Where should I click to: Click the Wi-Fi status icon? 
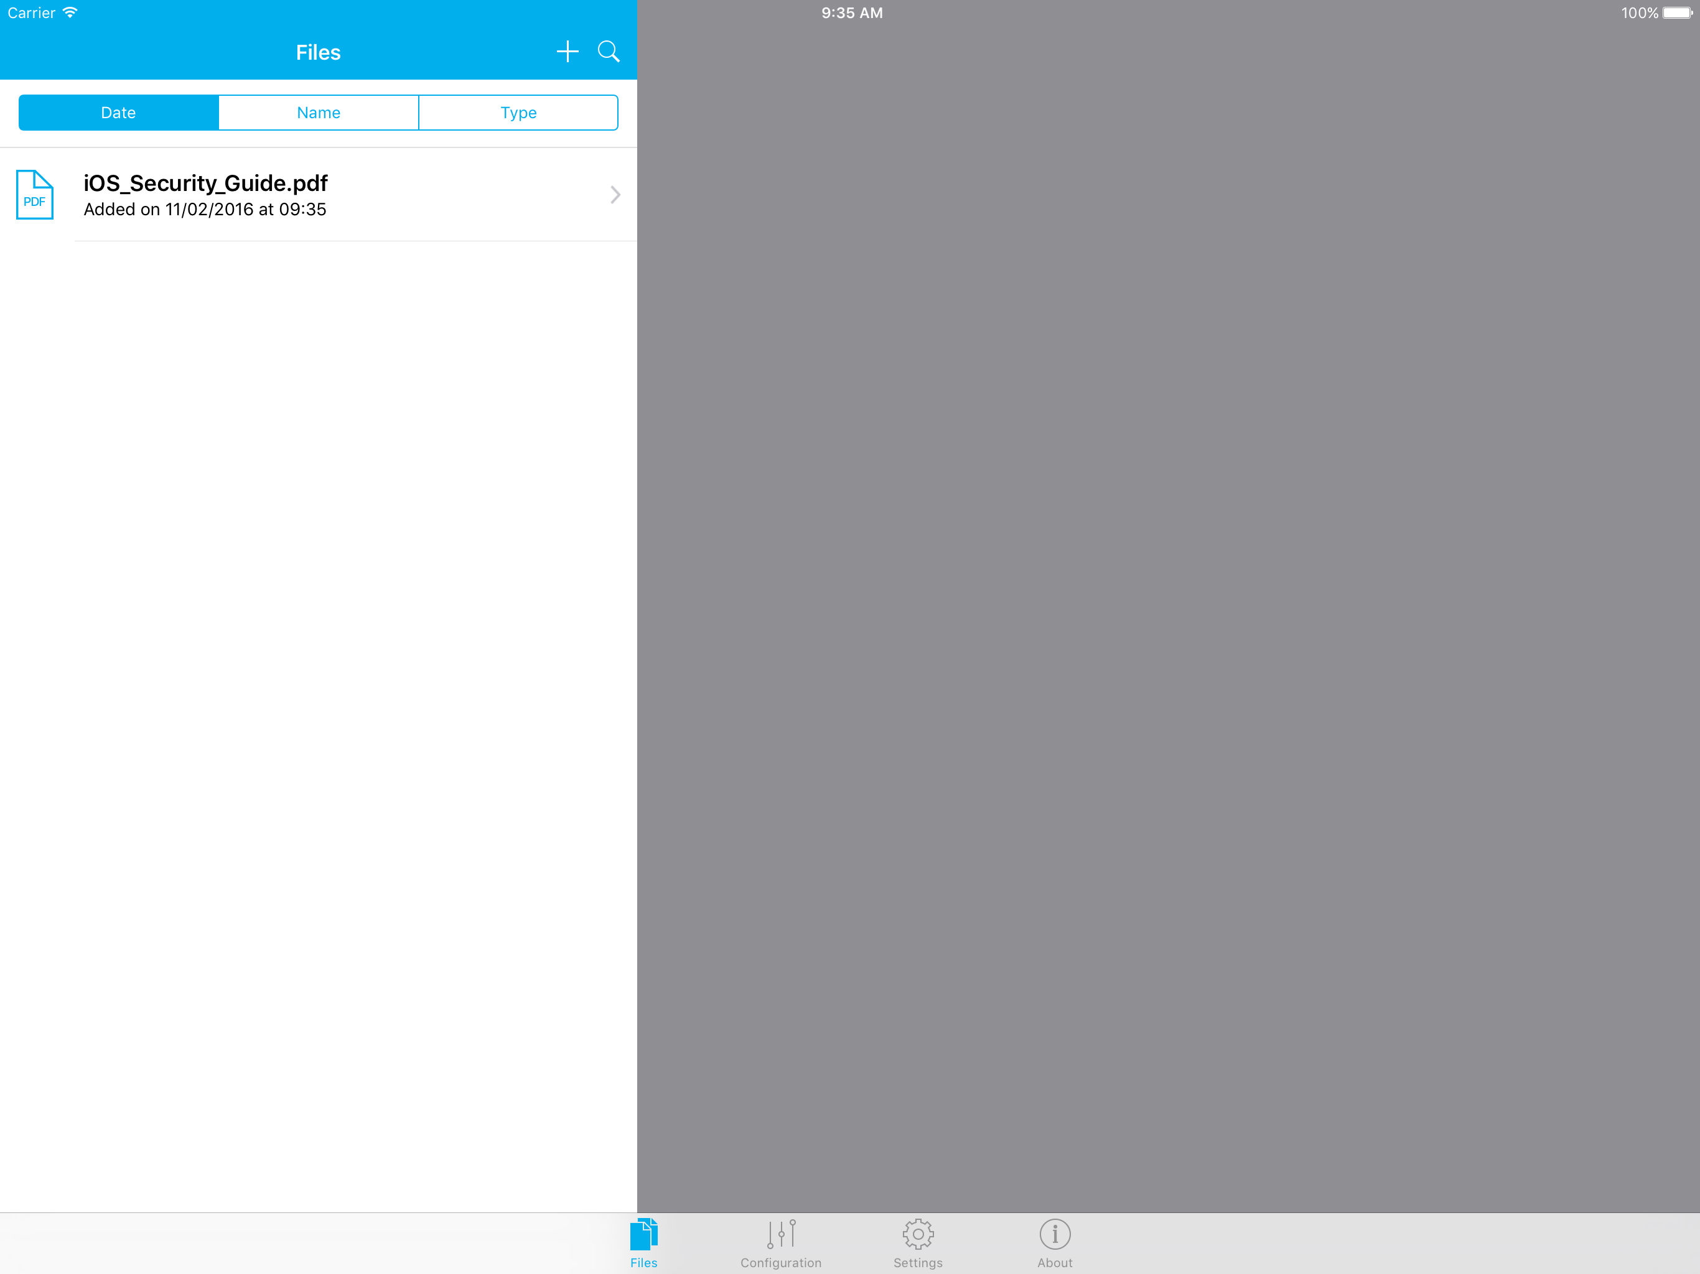tap(70, 12)
